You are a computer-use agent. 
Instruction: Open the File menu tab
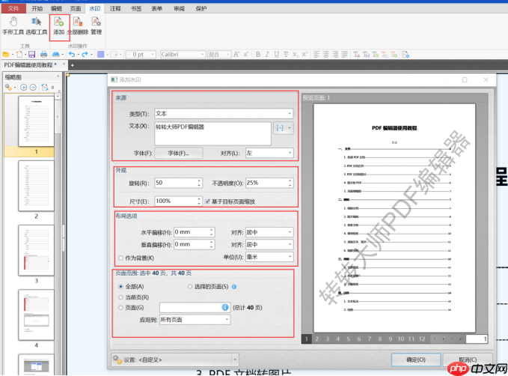click(13, 8)
